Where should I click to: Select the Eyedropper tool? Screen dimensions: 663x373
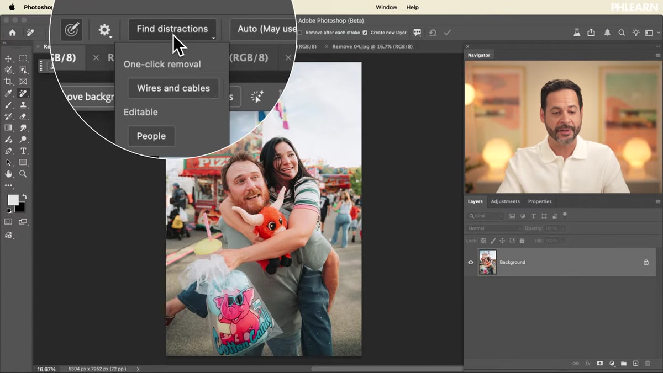click(x=8, y=93)
